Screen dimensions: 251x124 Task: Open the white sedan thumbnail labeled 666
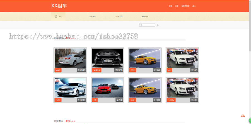pos(70,58)
